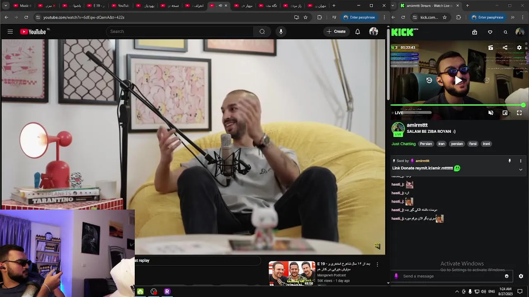Open Windows notification center icon
This screenshot has height=297, width=529.
point(520,292)
